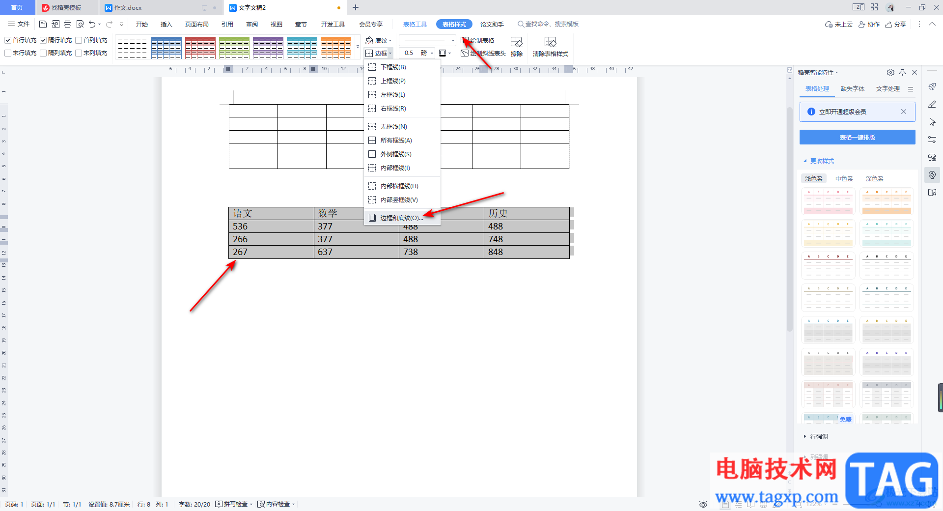Pick the green table style swatch

pos(234,48)
